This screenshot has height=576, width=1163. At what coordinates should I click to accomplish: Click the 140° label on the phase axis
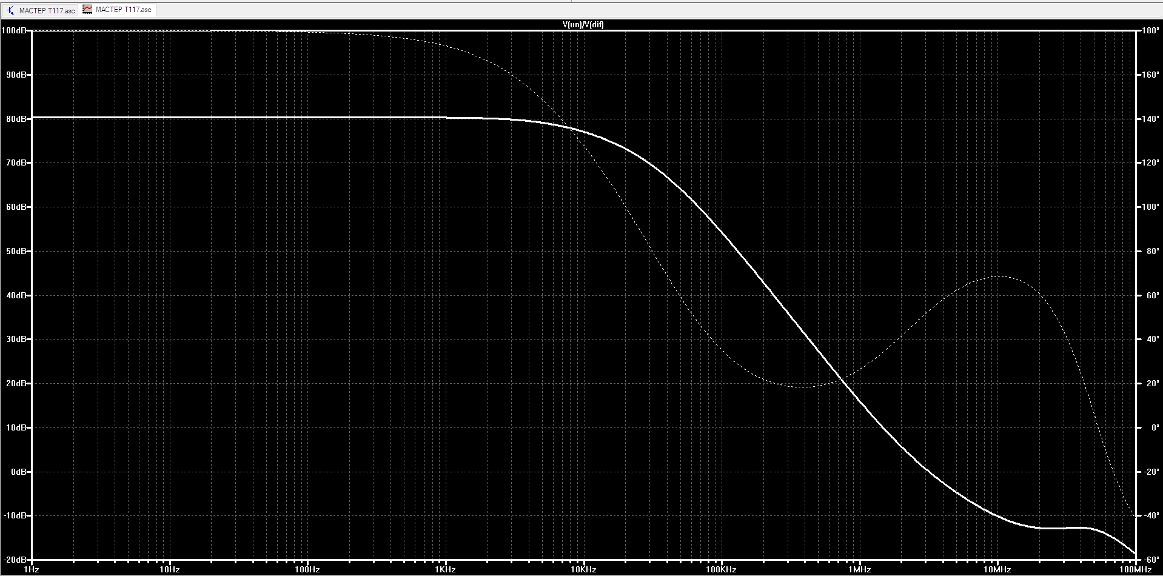(x=1150, y=119)
